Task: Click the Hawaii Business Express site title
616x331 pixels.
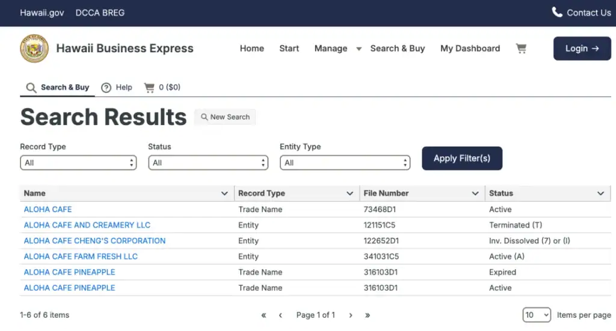Action: tap(125, 48)
